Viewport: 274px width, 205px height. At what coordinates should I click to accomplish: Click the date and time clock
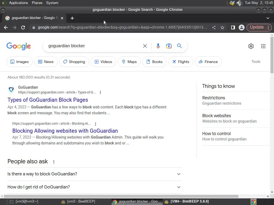259,3
